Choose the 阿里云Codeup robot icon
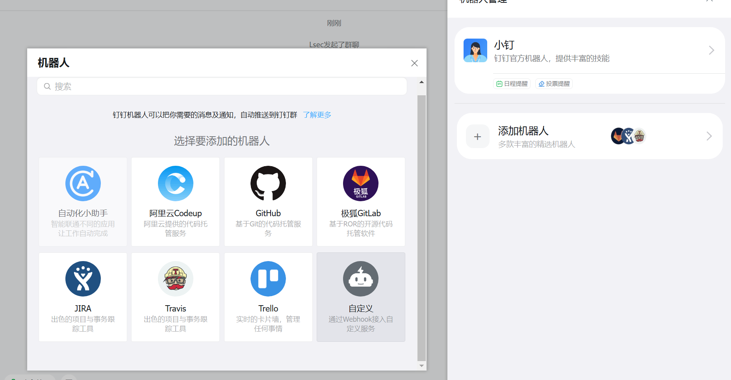This screenshot has height=380, width=731. coord(175,184)
